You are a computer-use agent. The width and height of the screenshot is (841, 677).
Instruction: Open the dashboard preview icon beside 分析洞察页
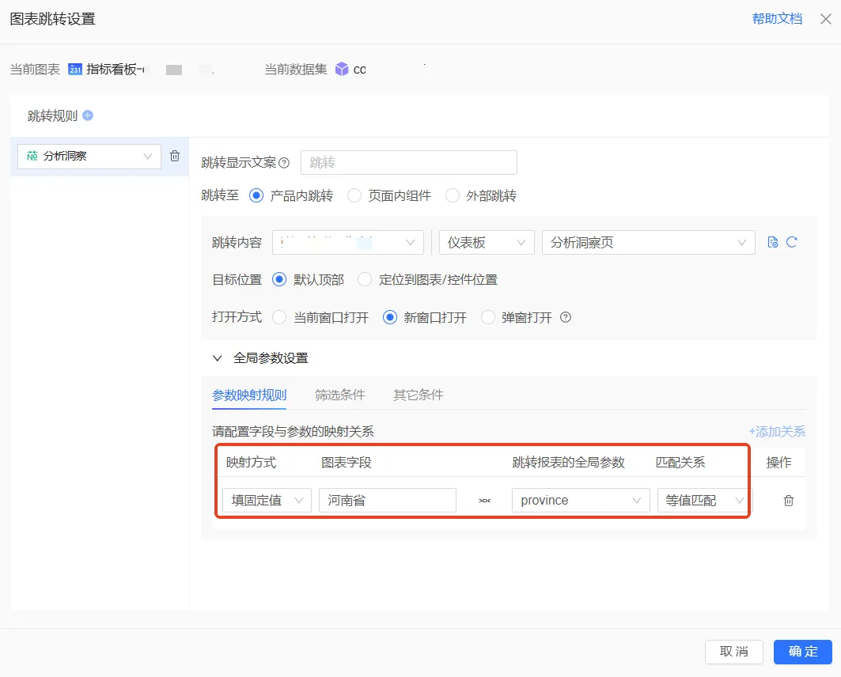(773, 242)
